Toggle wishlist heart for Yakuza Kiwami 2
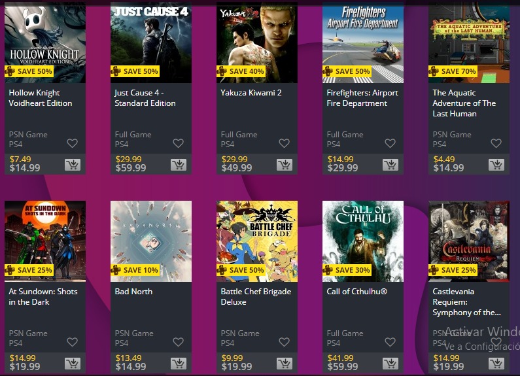This screenshot has height=376, width=520. (285, 143)
